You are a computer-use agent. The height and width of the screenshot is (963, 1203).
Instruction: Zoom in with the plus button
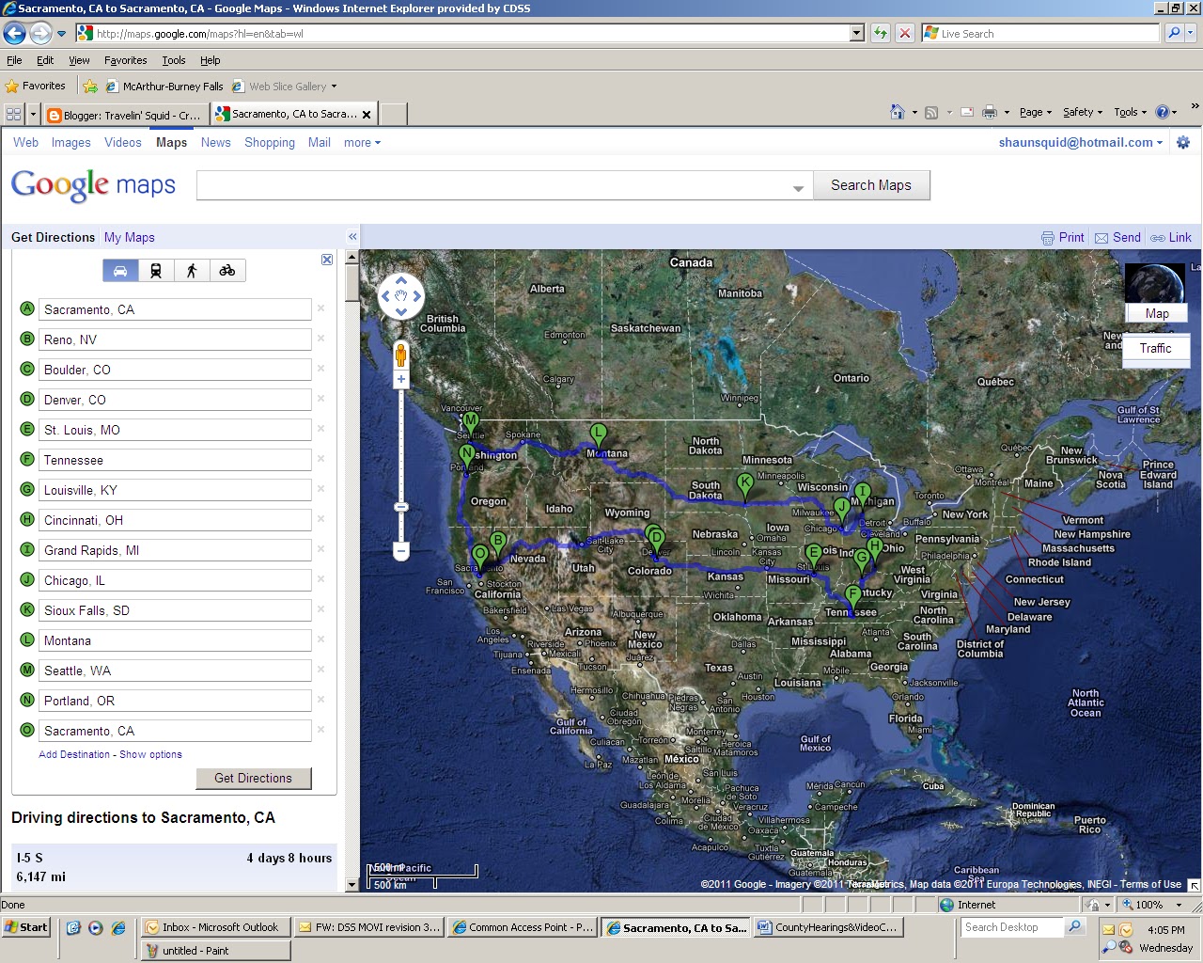click(401, 380)
